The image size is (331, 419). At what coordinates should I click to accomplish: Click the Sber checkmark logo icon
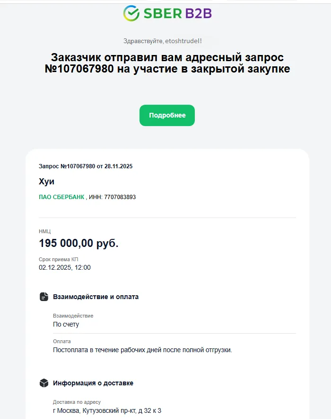click(131, 13)
